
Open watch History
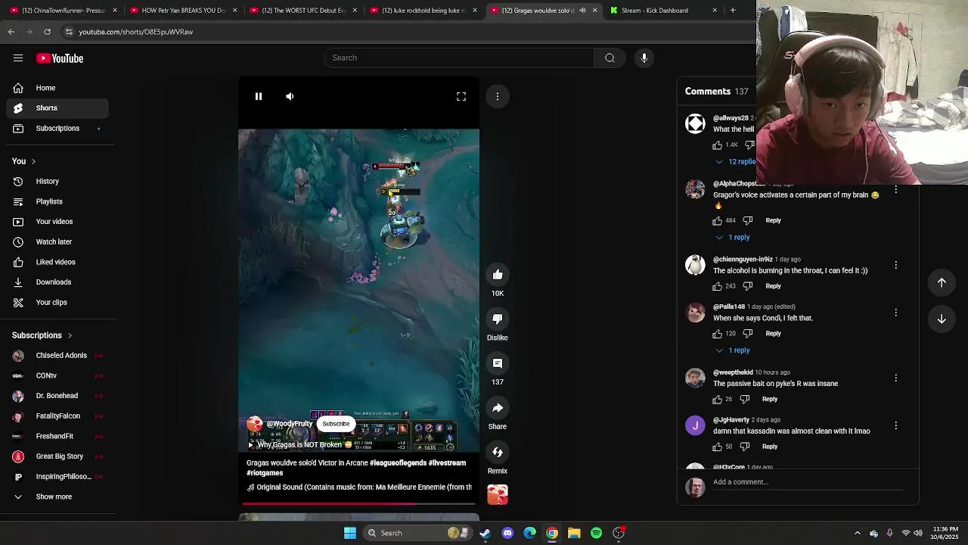[57, 182]
